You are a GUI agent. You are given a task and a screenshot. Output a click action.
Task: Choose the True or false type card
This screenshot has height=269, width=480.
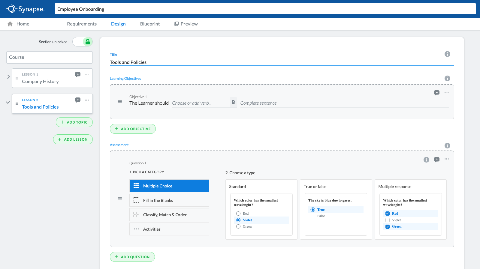(336, 209)
